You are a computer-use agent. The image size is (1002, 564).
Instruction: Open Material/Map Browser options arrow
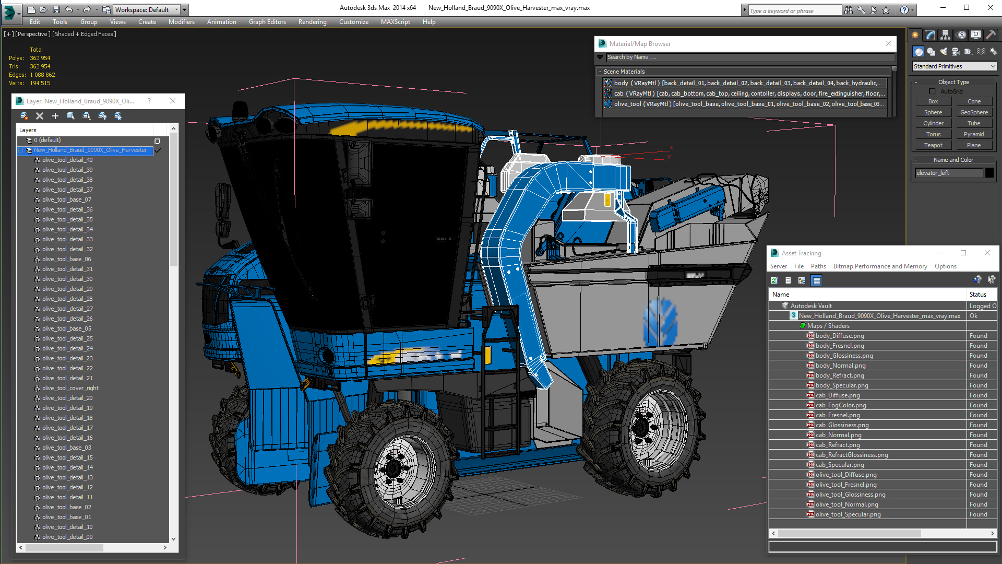click(600, 57)
